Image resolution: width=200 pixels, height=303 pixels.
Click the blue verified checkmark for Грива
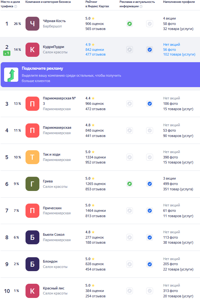point(150,184)
